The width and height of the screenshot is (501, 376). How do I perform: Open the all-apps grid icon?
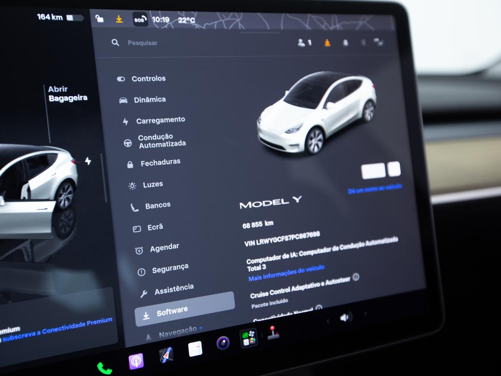[248, 338]
